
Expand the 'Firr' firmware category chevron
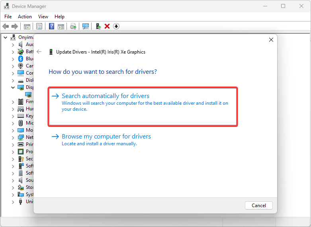(x=13, y=102)
